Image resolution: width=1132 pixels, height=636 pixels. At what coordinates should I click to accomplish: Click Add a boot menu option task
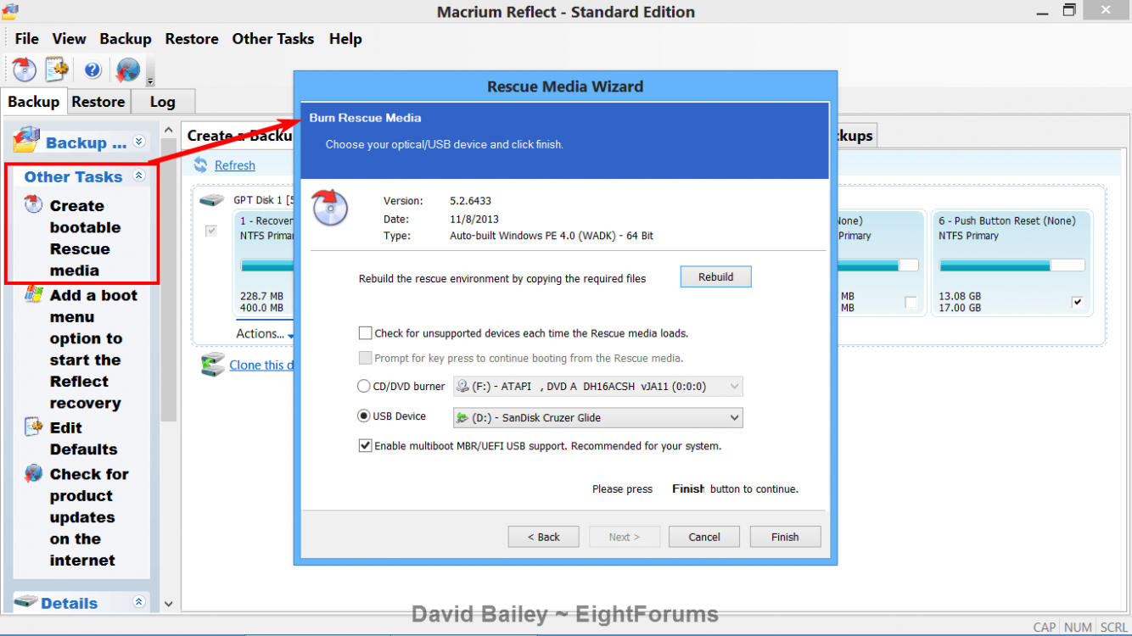point(93,349)
